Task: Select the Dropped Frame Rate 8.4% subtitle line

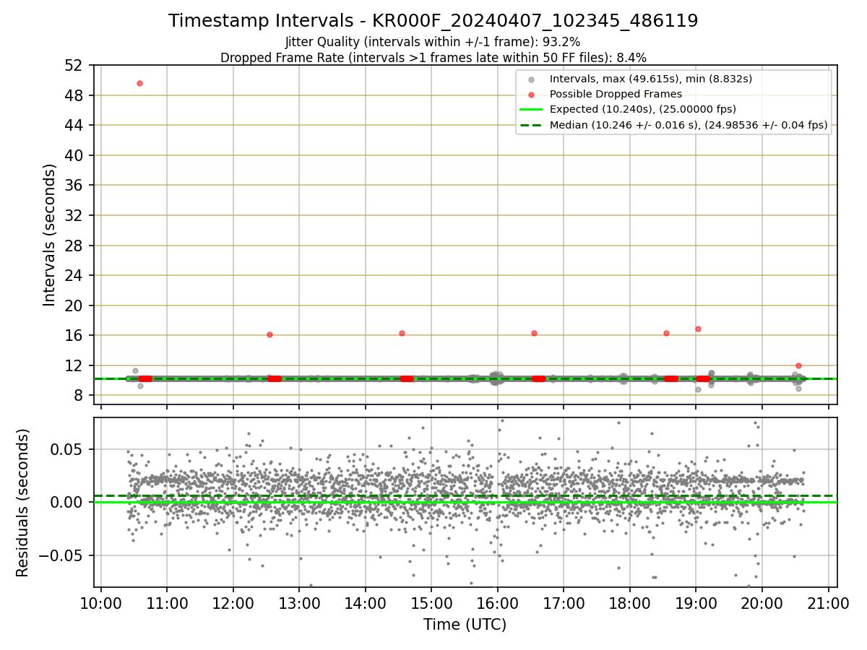Action: click(433, 57)
